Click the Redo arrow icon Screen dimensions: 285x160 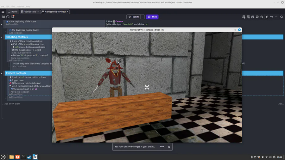coord(276,17)
